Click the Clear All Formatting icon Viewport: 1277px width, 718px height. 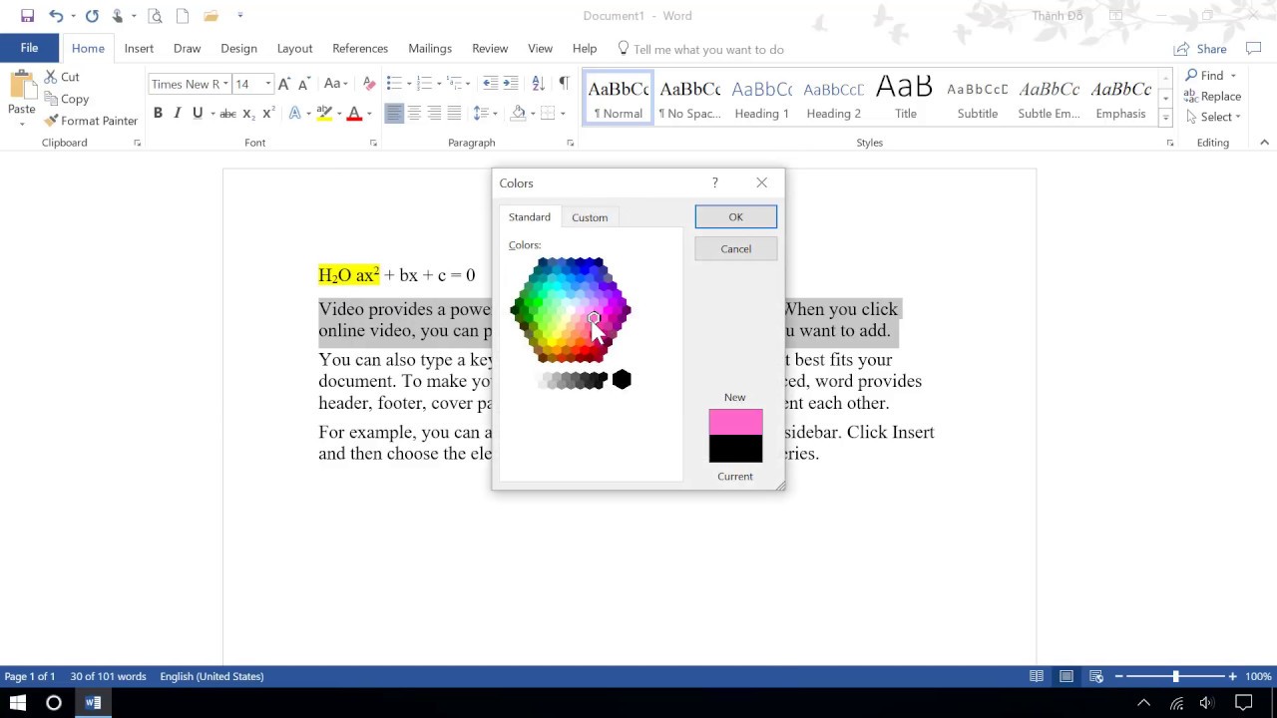(369, 84)
